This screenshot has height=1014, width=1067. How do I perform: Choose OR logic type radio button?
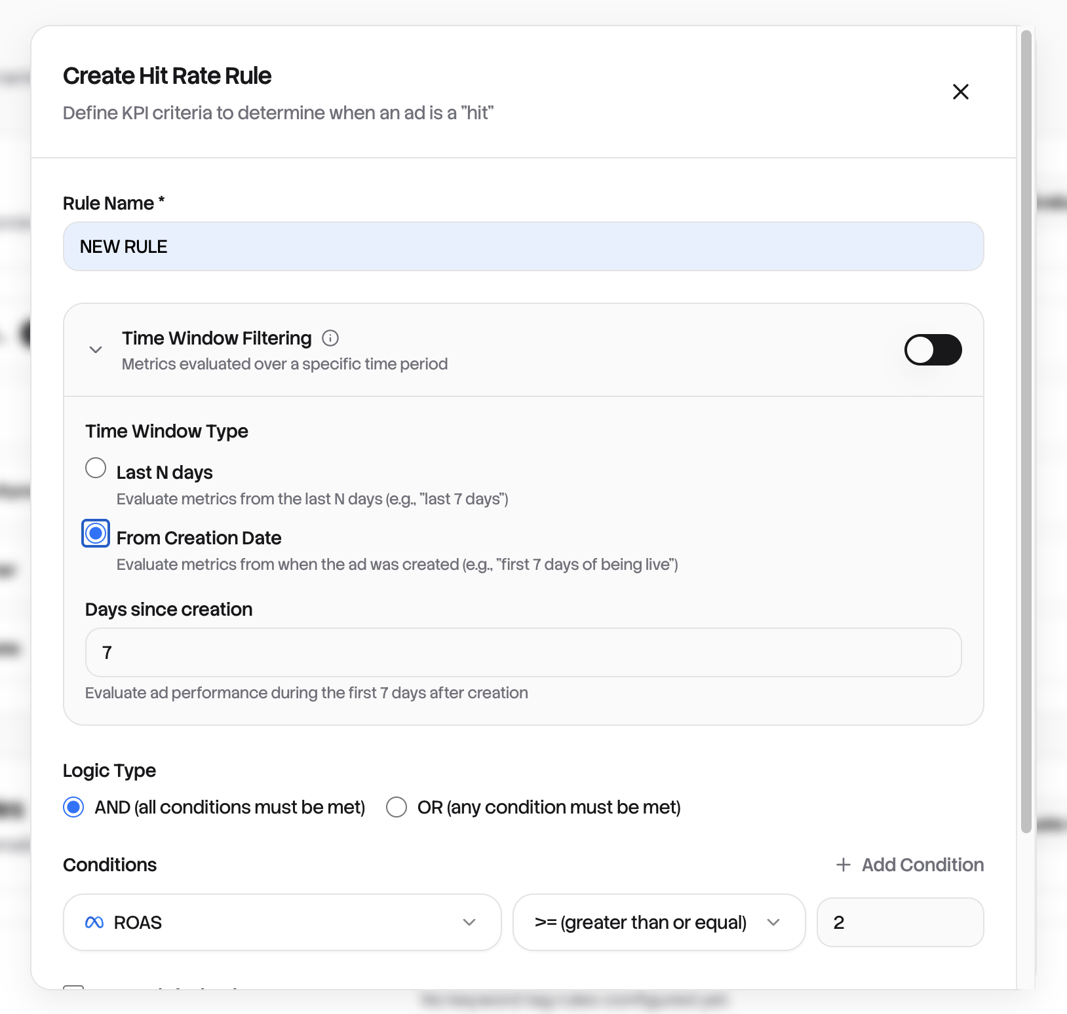point(397,807)
